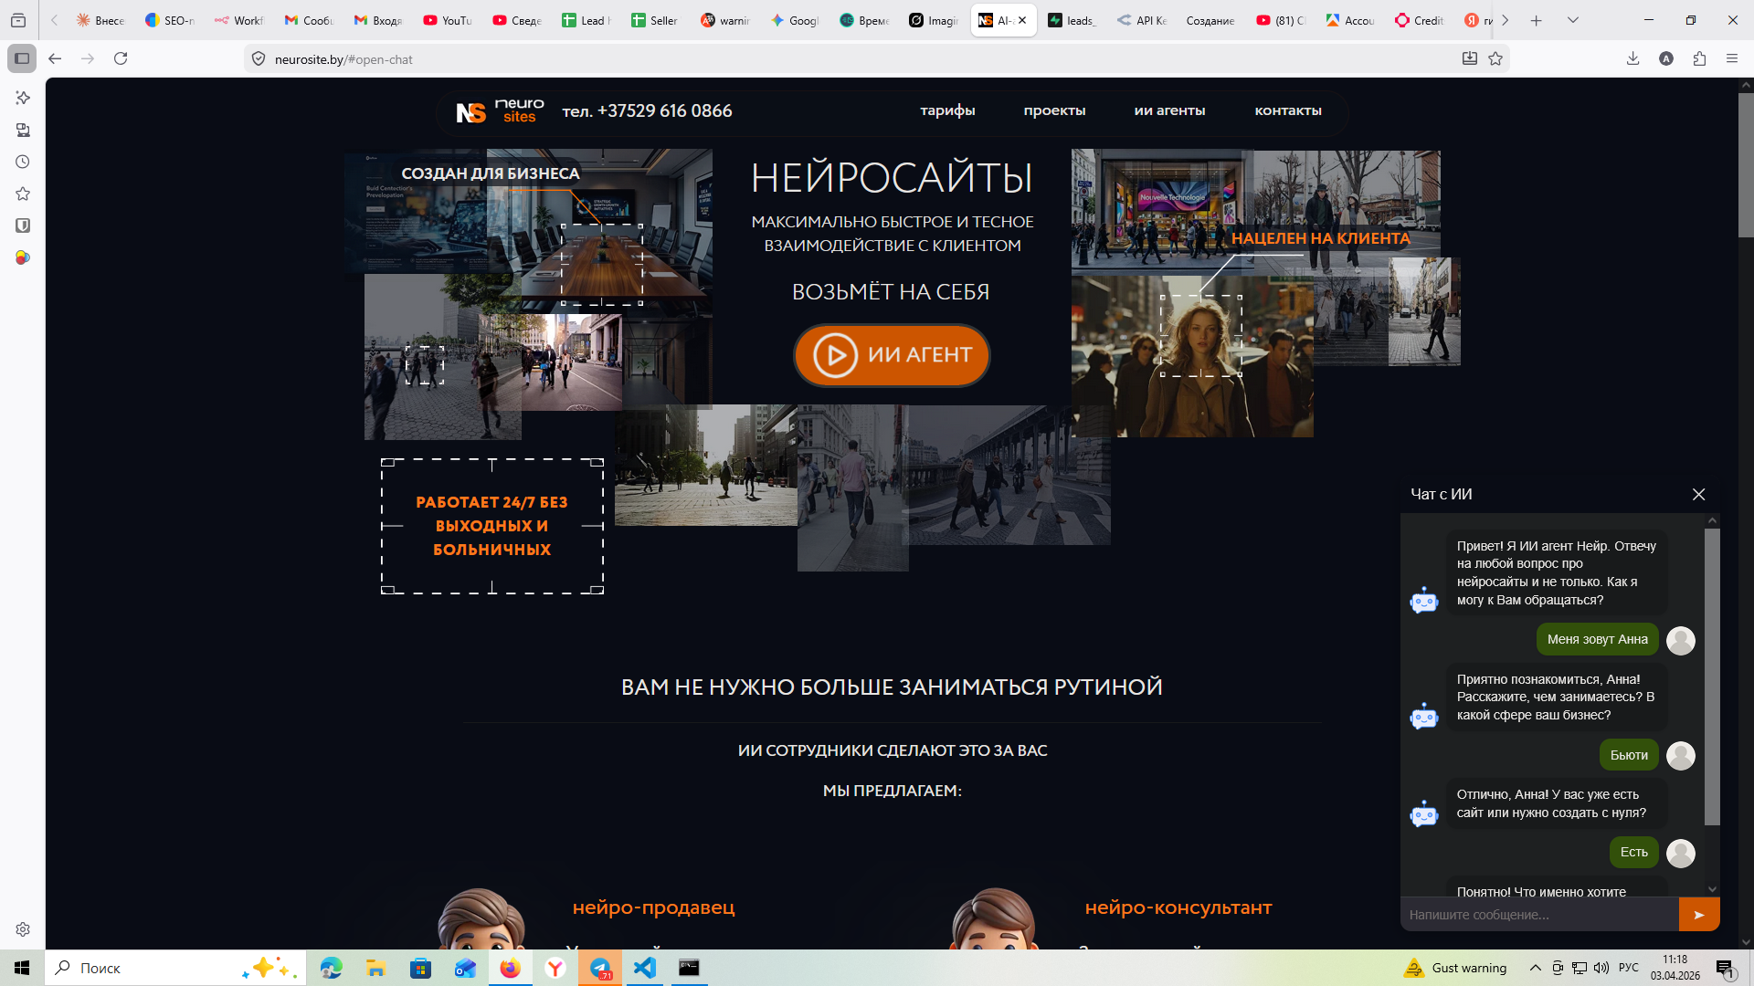Reload the neurosite.by page
Viewport: 1754px width, 986px height.
click(x=122, y=58)
